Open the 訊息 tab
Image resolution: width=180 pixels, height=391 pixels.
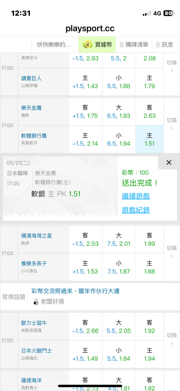click(x=166, y=45)
